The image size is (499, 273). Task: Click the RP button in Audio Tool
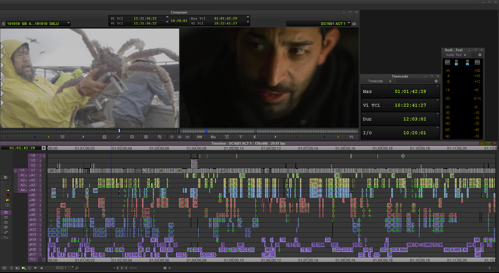447,62
